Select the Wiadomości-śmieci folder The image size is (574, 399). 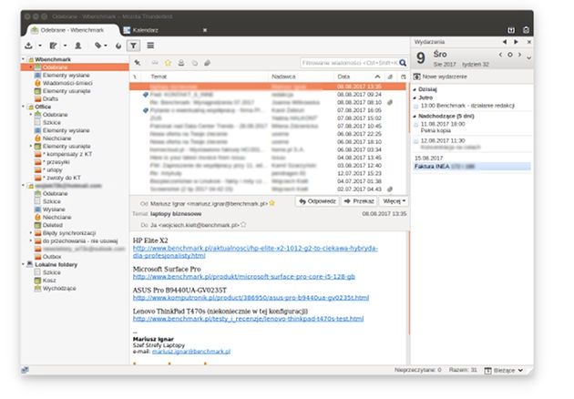click(x=67, y=83)
